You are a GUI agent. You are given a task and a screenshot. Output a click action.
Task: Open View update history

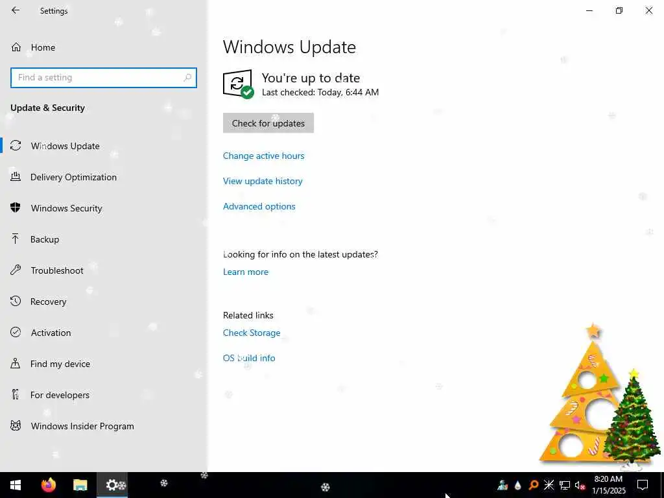pyautogui.click(x=263, y=182)
